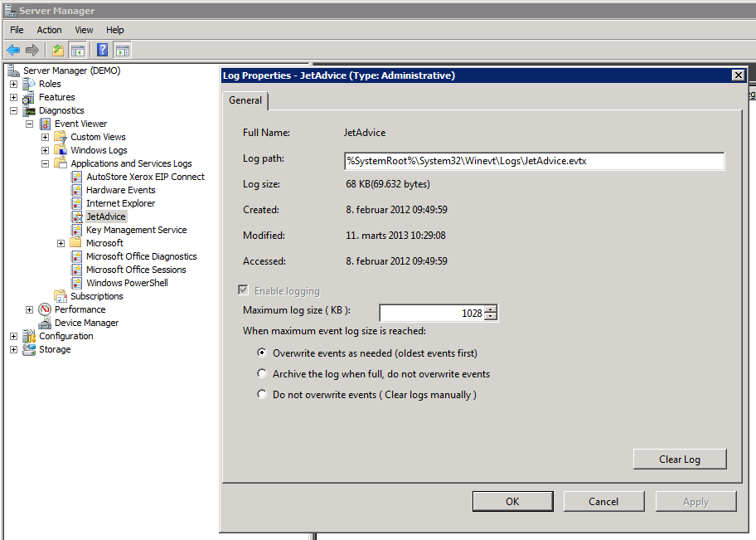The height and width of the screenshot is (540, 756).
Task: Click the Hardware Events log icon
Action: 76,190
